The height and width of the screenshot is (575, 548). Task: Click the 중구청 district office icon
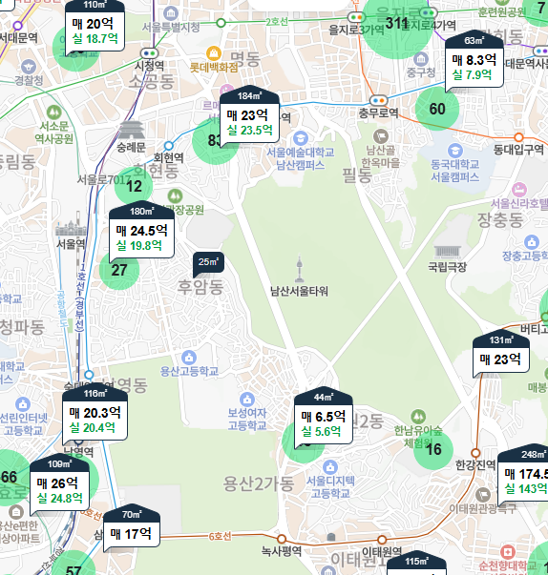point(421,59)
